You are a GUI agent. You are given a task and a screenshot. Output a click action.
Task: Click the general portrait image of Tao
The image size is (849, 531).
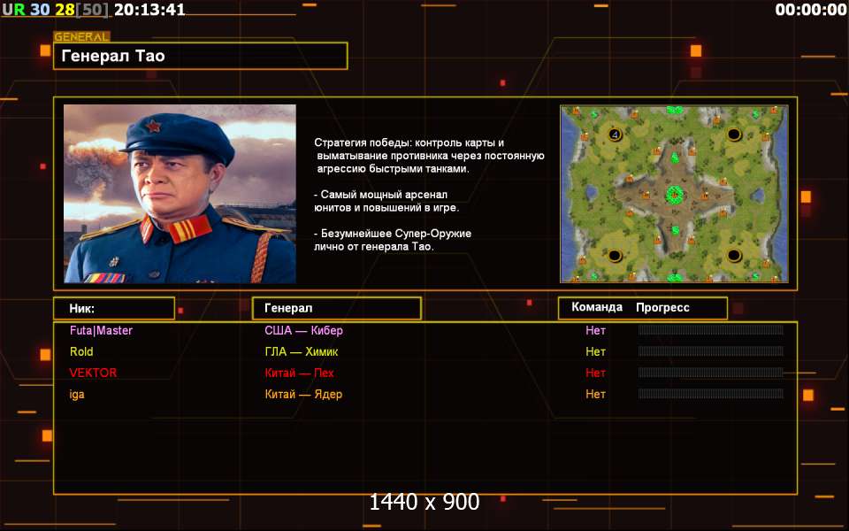[x=180, y=194]
